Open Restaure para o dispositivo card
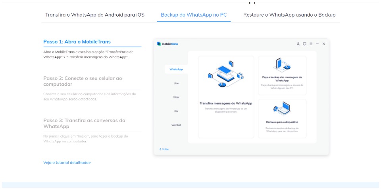Viewport: 381px width, 189px height. (282, 119)
